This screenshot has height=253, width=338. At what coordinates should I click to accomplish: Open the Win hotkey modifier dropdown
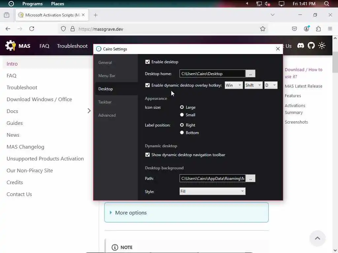point(234,85)
